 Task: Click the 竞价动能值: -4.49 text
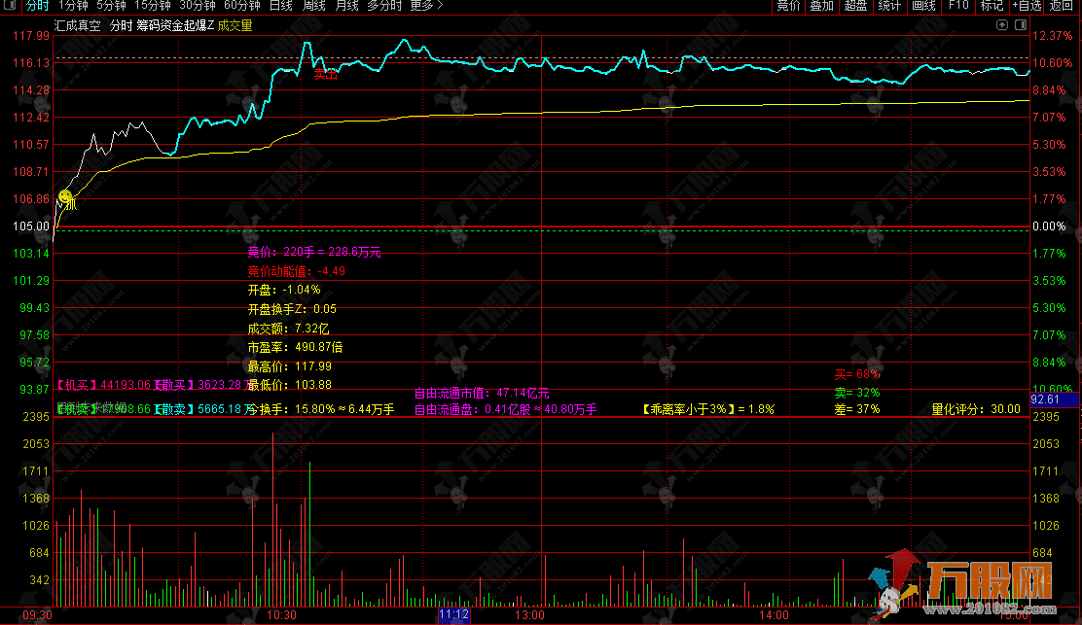click(x=297, y=271)
